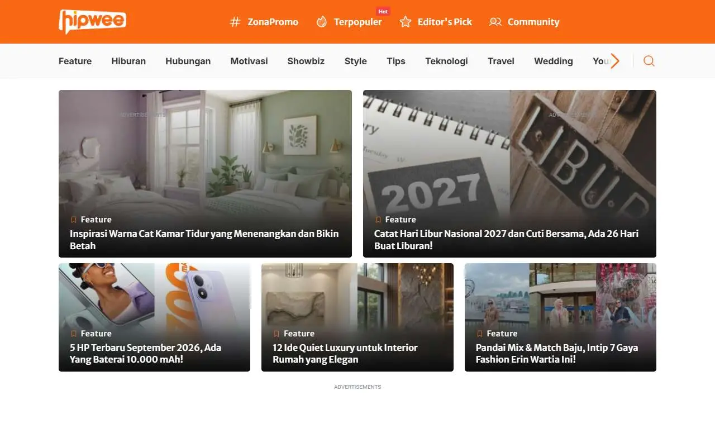Click the star icon beside Editor's Pick
This screenshot has height=447, width=715.
point(406,22)
